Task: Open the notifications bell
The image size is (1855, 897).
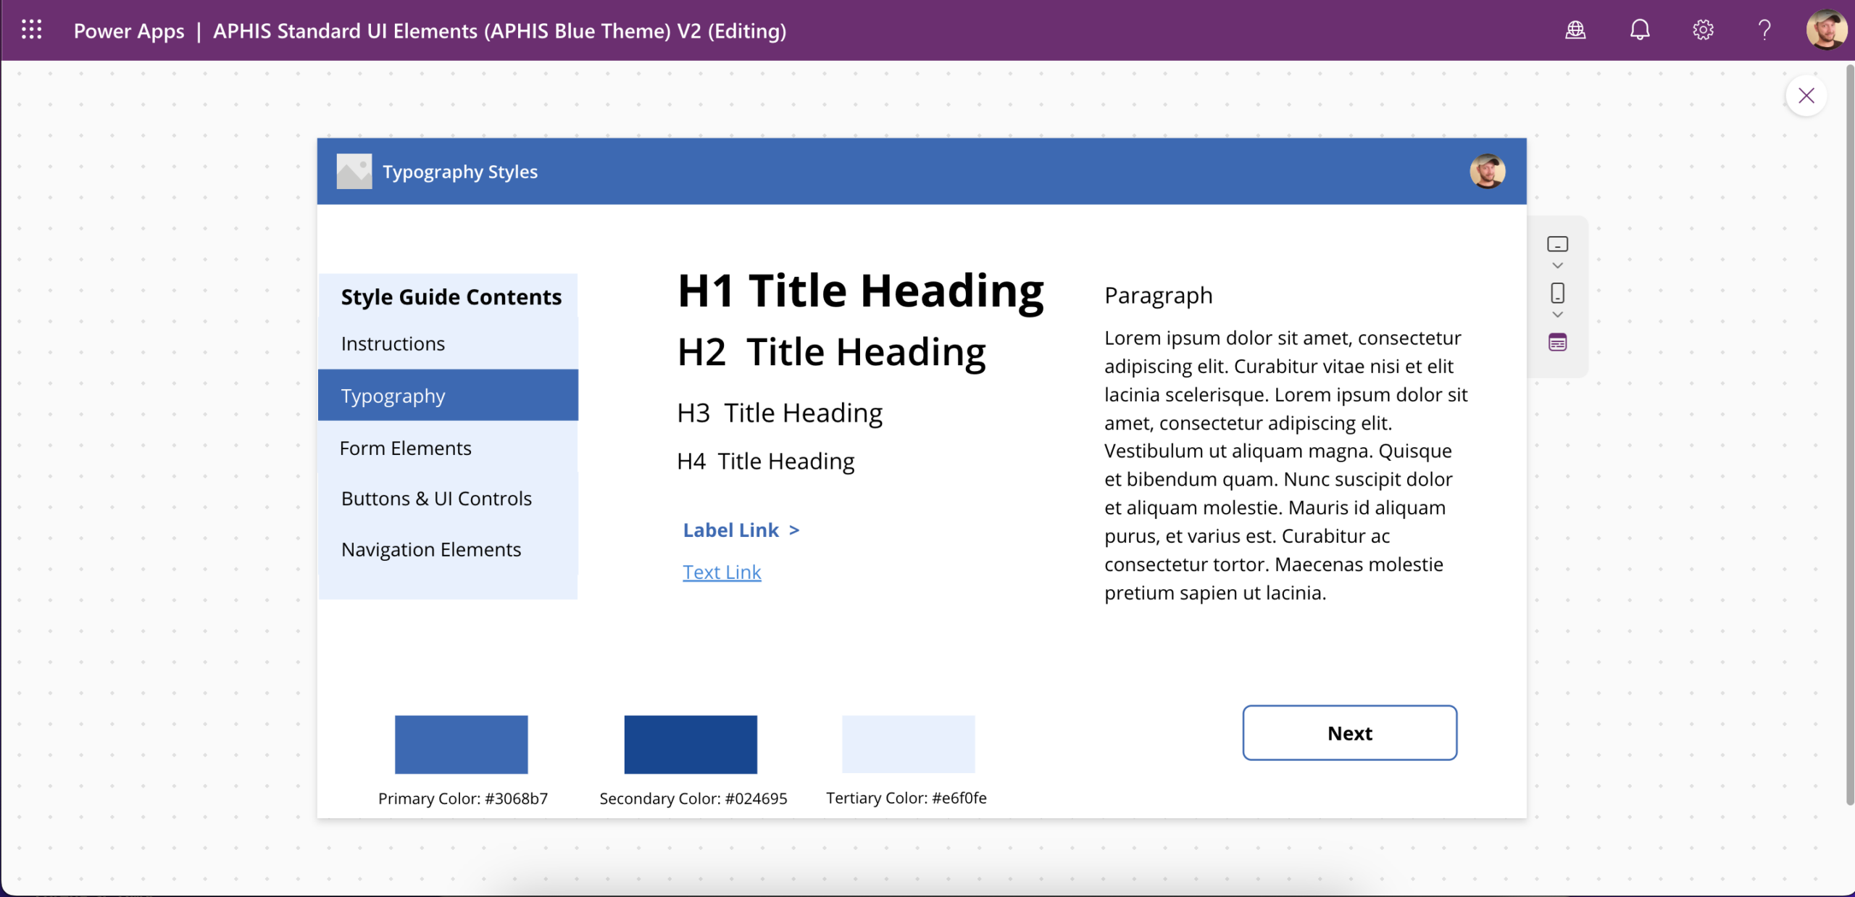Action: (1640, 30)
